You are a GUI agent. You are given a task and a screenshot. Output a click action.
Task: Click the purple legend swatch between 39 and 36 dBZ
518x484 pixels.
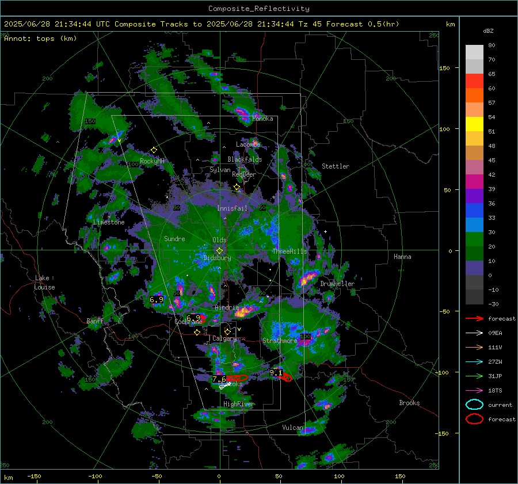point(474,196)
